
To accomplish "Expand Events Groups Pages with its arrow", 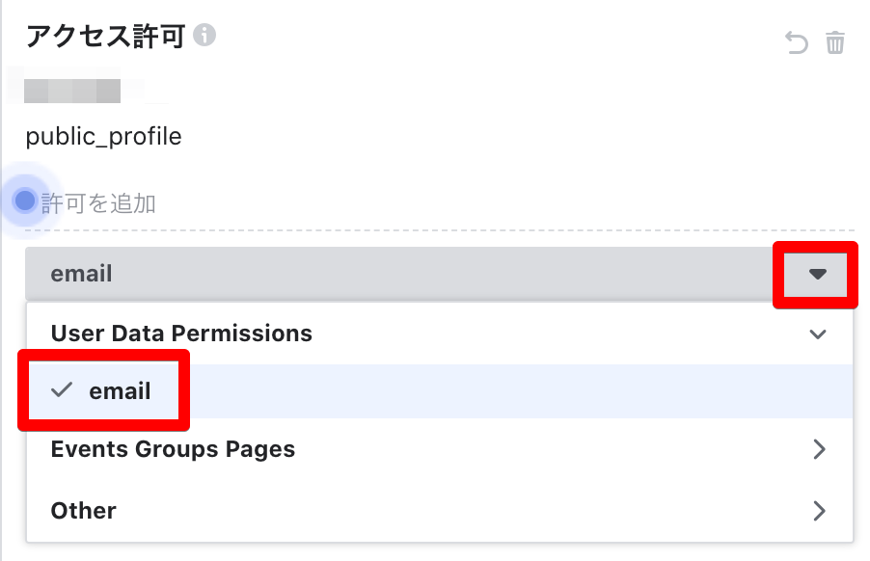I will [x=819, y=449].
